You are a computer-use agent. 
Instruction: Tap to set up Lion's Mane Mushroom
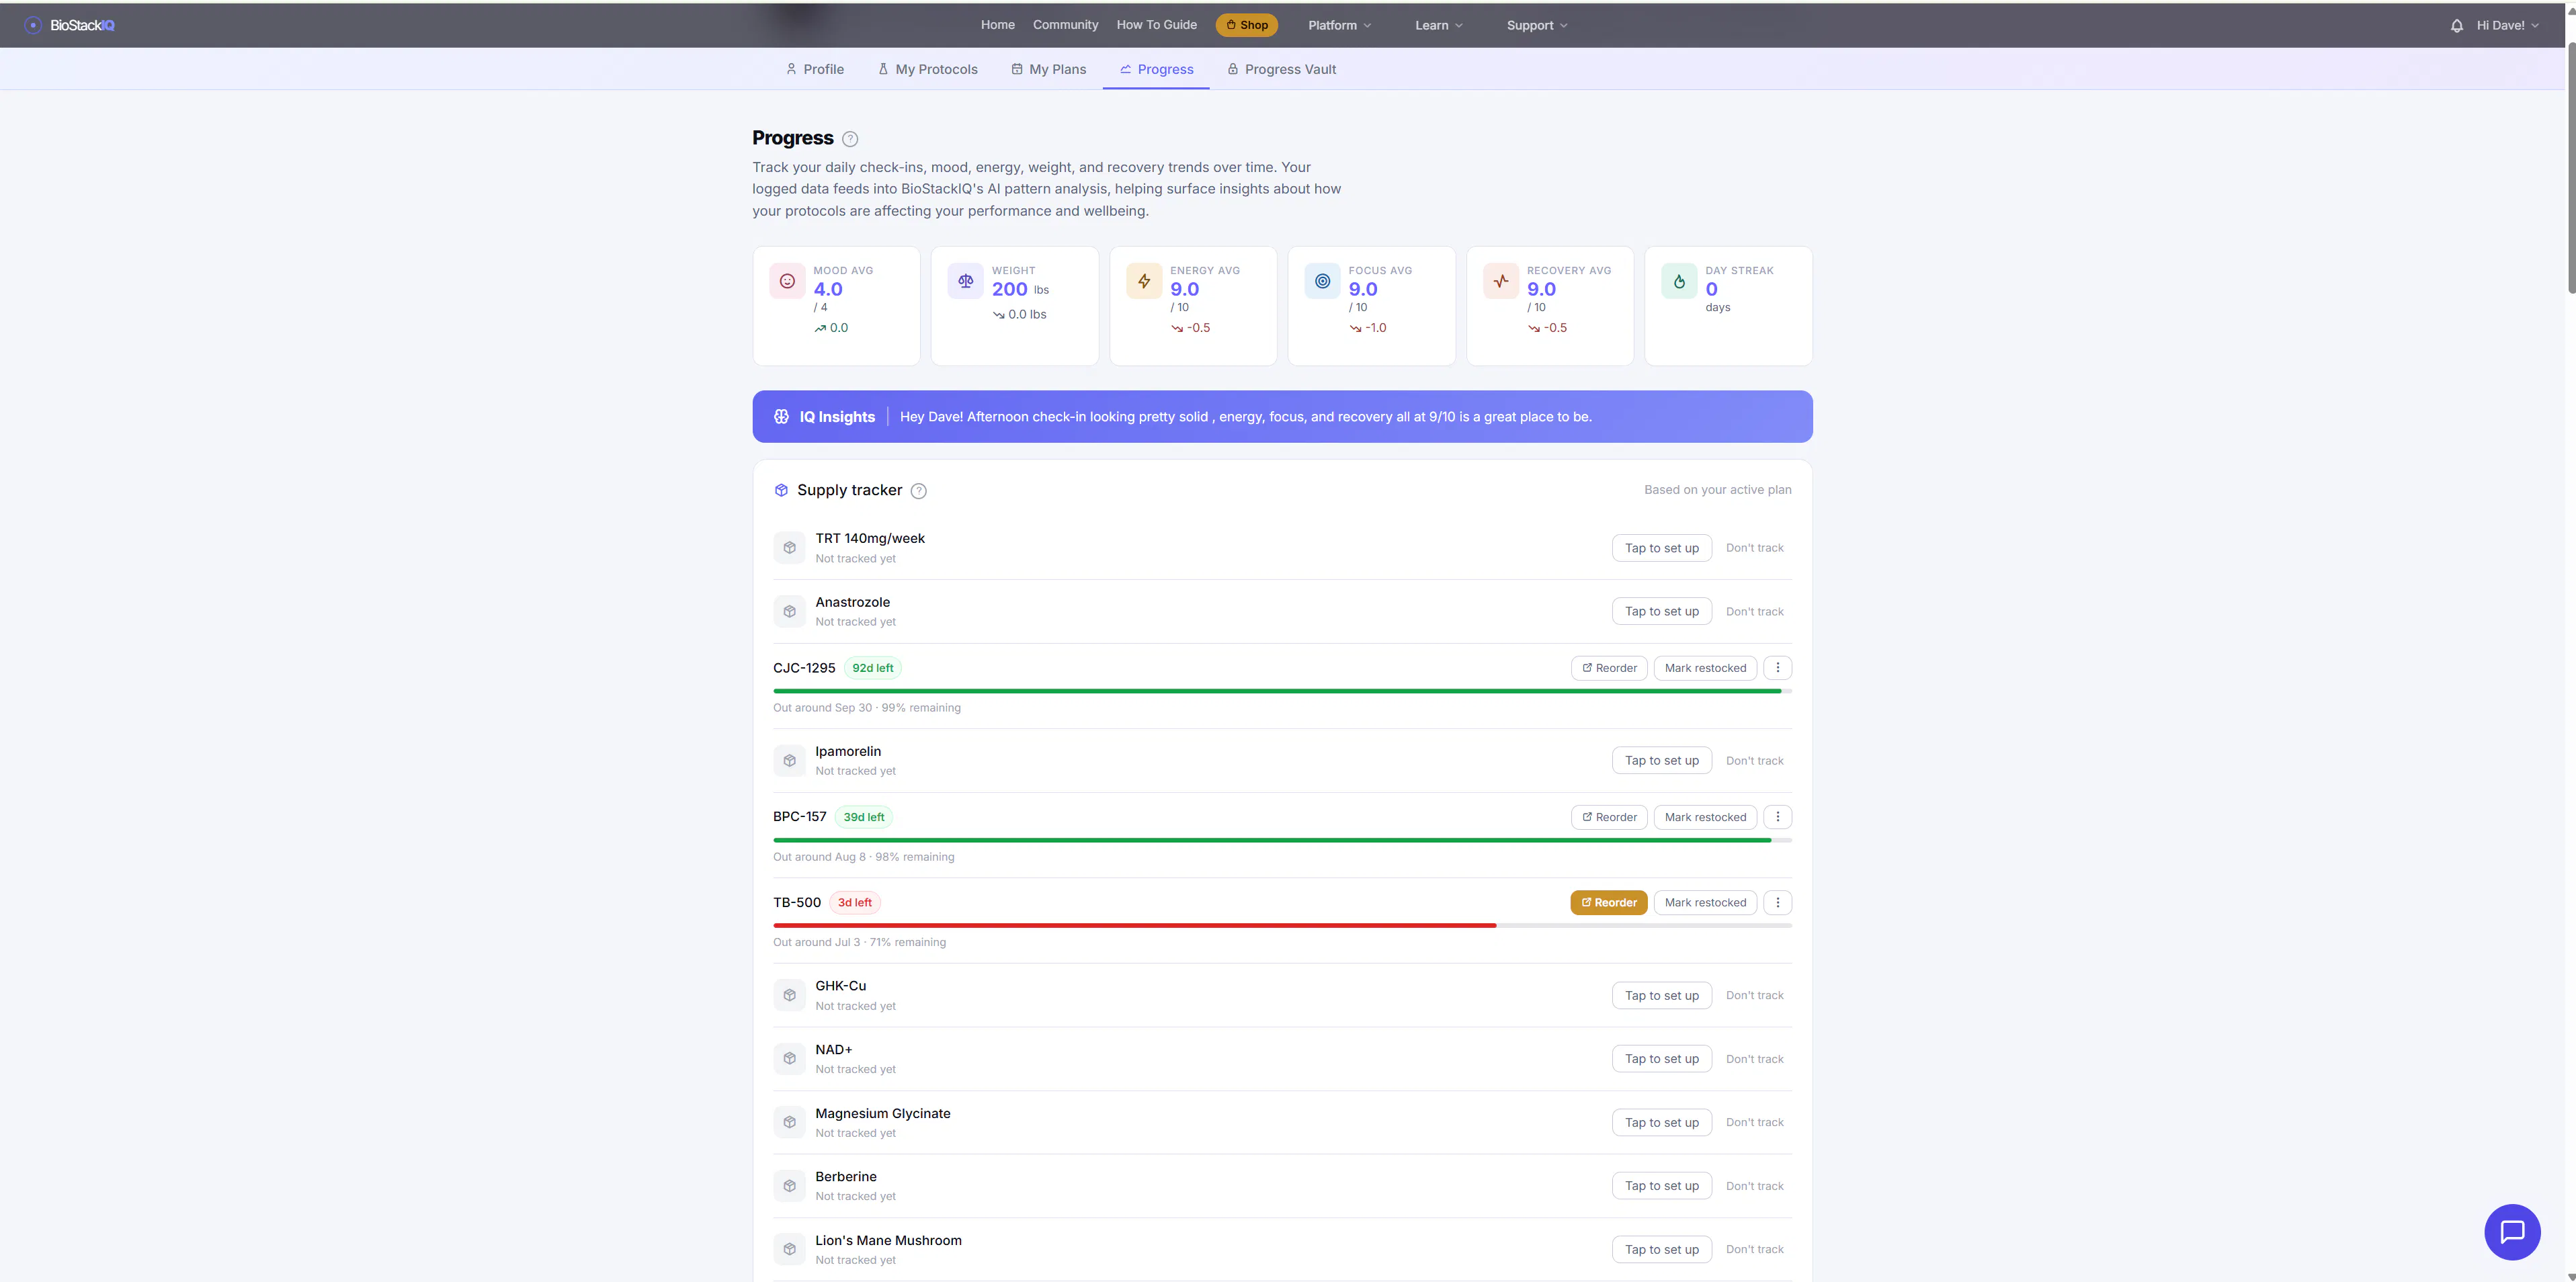(x=1661, y=1249)
